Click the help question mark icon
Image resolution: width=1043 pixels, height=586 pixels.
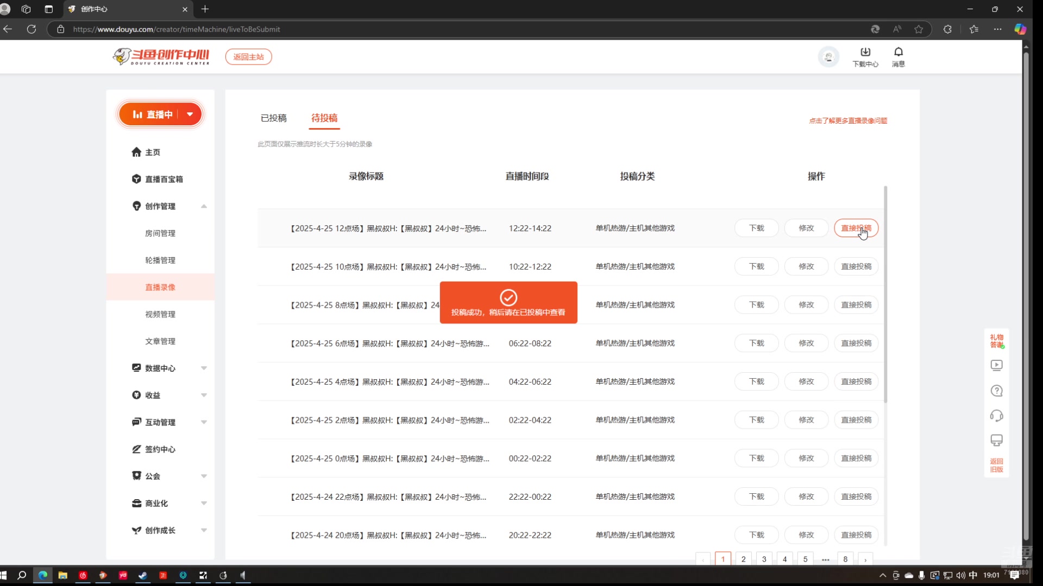click(996, 391)
